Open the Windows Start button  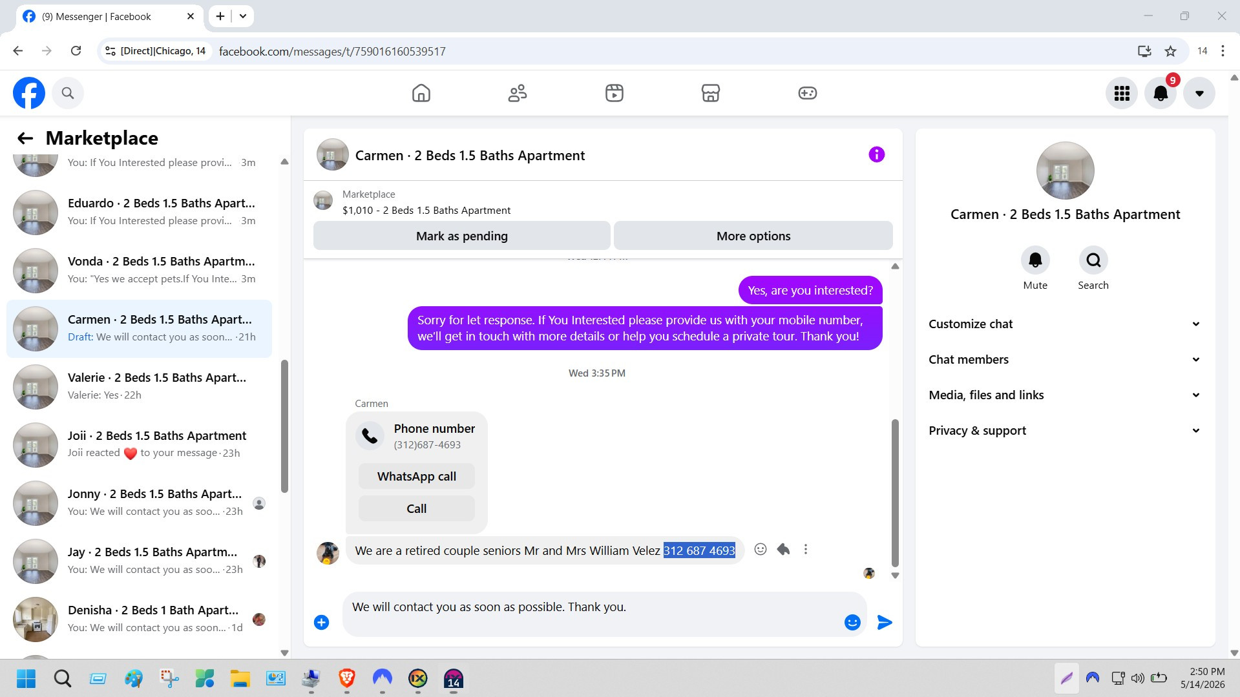[26, 679]
